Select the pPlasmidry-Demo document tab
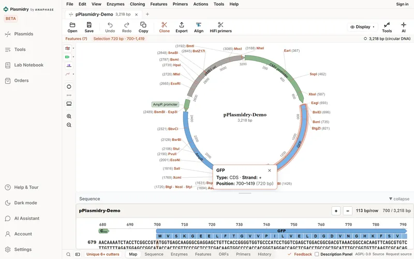414x259 pixels. click(x=103, y=15)
